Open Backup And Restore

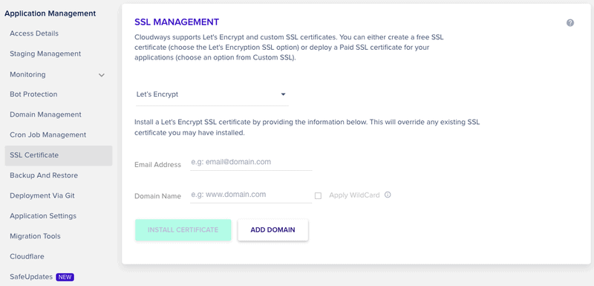click(44, 175)
